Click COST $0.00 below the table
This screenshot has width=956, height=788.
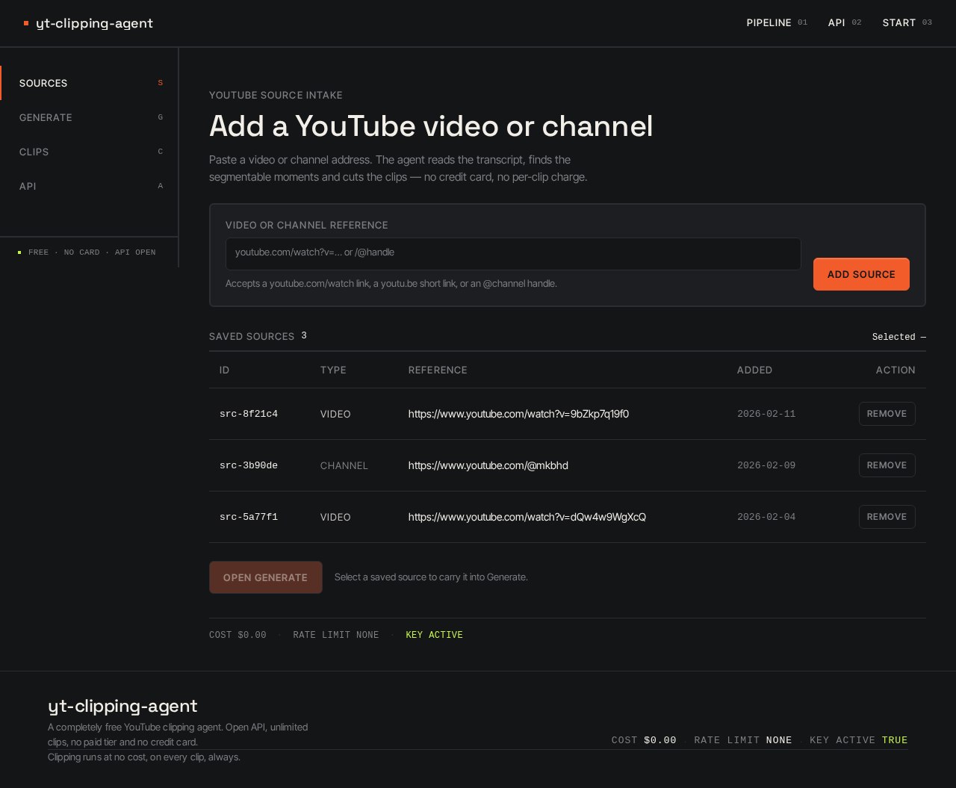click(x=238, y=635)
